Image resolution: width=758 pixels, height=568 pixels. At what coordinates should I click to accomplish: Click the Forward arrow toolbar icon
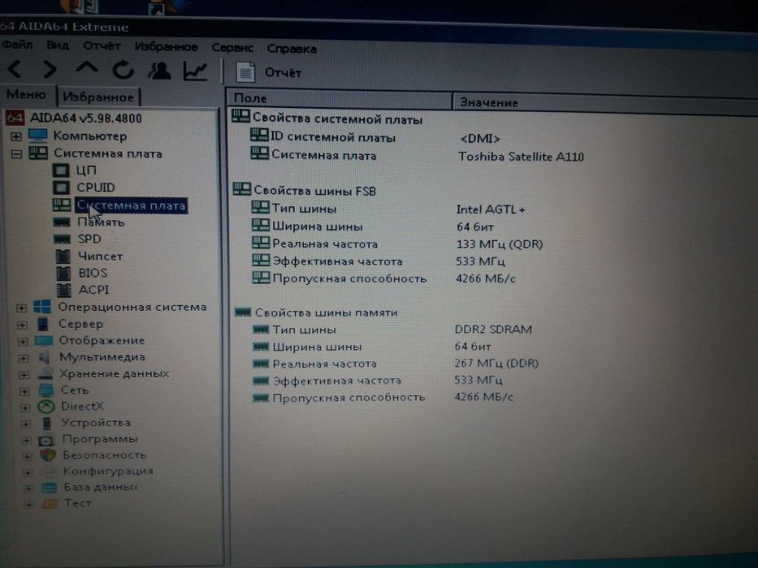(50, 70)
